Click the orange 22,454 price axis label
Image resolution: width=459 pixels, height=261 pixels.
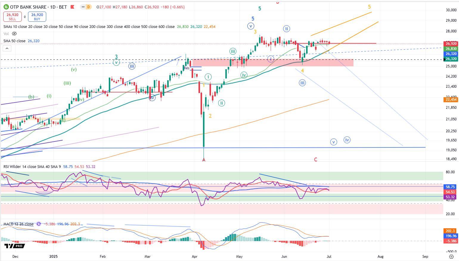[x=451, y=100]
